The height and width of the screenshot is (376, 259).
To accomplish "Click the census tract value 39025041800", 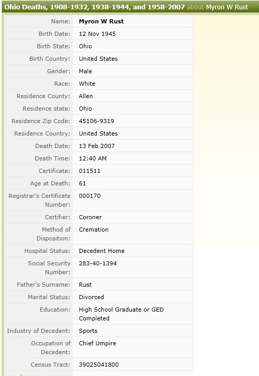I will [x=99, y=365].
